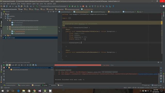Click Expand All icon in test runner toolbar
165x93 pixels.
pyautogui.click(x=19, y=65)
